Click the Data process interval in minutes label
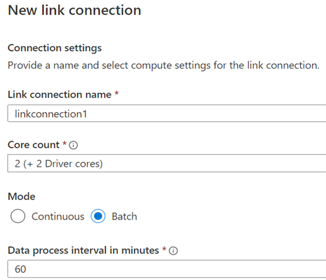 tap(83, 250)
